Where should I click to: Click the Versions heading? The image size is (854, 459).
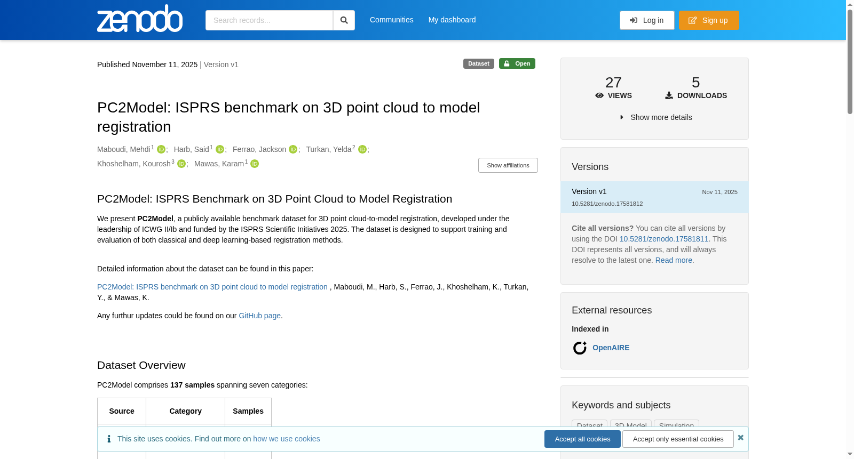pos(590,167)
